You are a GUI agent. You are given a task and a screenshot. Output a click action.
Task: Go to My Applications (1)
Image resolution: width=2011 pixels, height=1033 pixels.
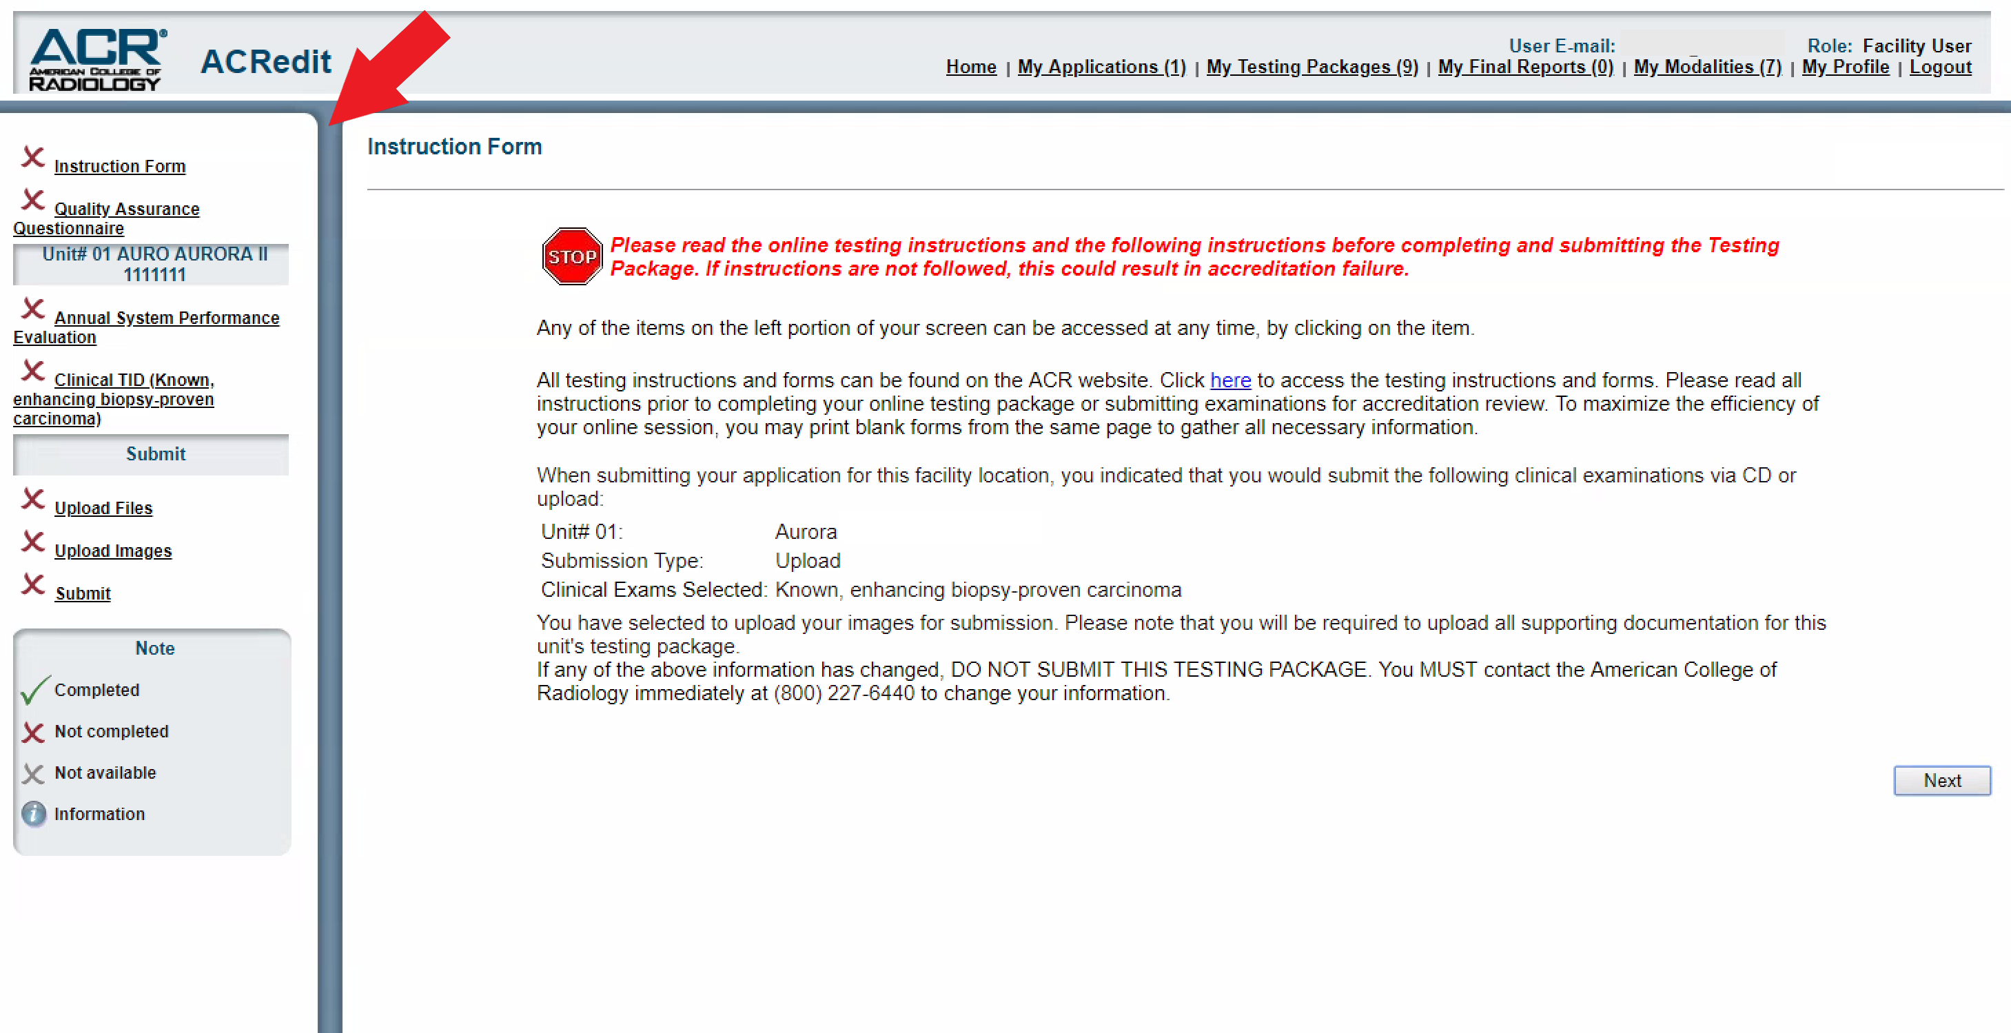coord(1101,67)
